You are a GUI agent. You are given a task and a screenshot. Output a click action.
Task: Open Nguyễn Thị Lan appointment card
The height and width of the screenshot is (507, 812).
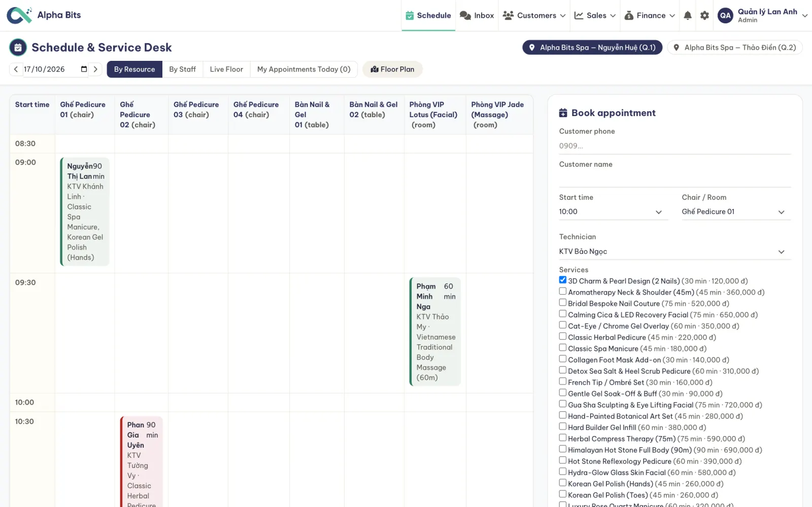point(85,211)
